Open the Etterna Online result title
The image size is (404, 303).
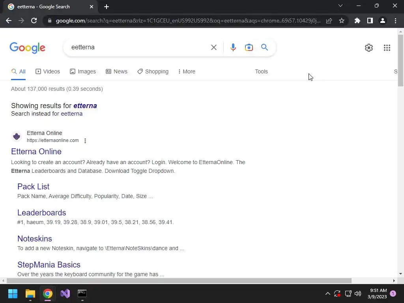pyautogui.click(x=36, y=151)
